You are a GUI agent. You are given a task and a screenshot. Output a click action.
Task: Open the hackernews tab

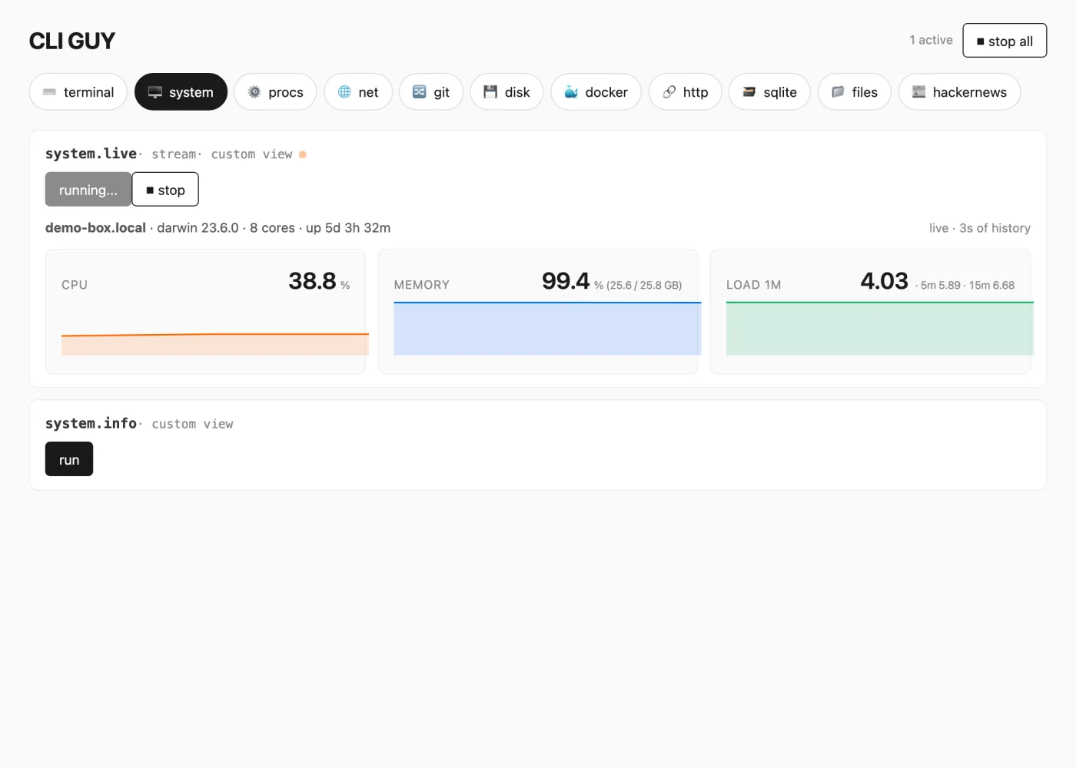pos(959,92)
